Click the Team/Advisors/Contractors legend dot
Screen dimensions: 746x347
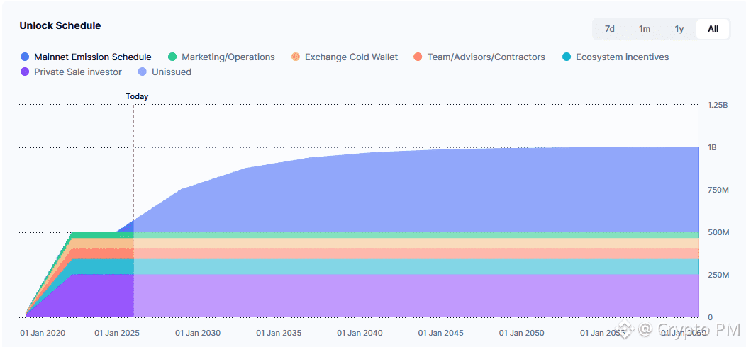[x=418, y=57]
